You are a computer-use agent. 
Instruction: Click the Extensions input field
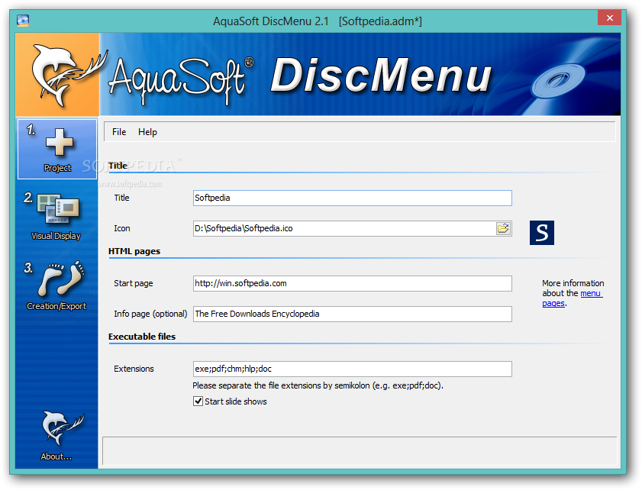[353, 369]
